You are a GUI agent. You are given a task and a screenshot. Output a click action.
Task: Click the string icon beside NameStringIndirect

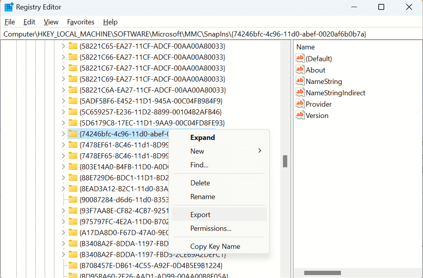click(300, 92)
